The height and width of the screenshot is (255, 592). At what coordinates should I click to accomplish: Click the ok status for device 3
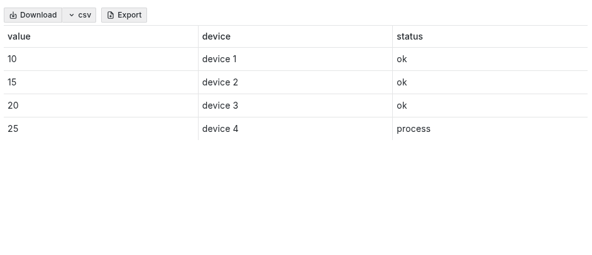(402, 106)
